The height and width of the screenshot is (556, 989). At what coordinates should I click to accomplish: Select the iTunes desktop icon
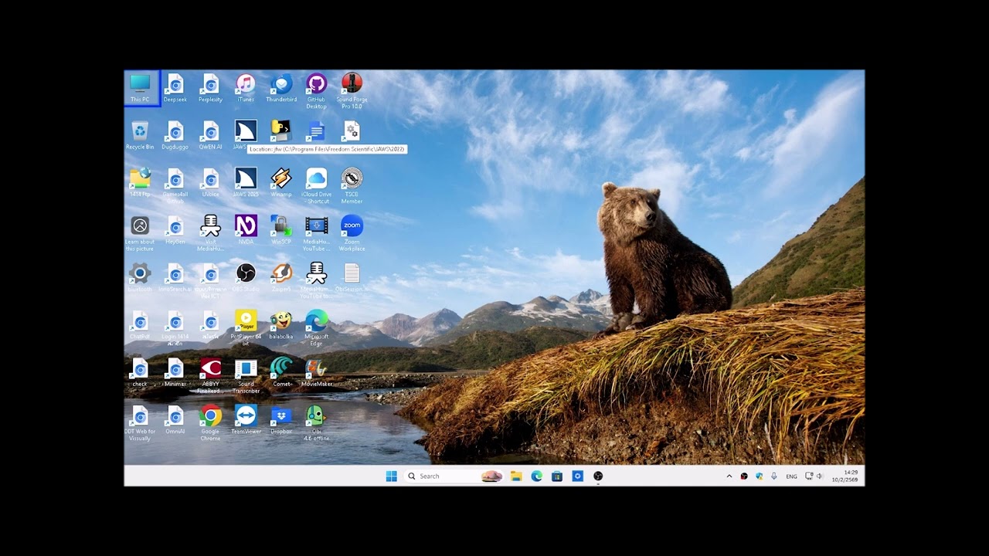pos(246,88)
